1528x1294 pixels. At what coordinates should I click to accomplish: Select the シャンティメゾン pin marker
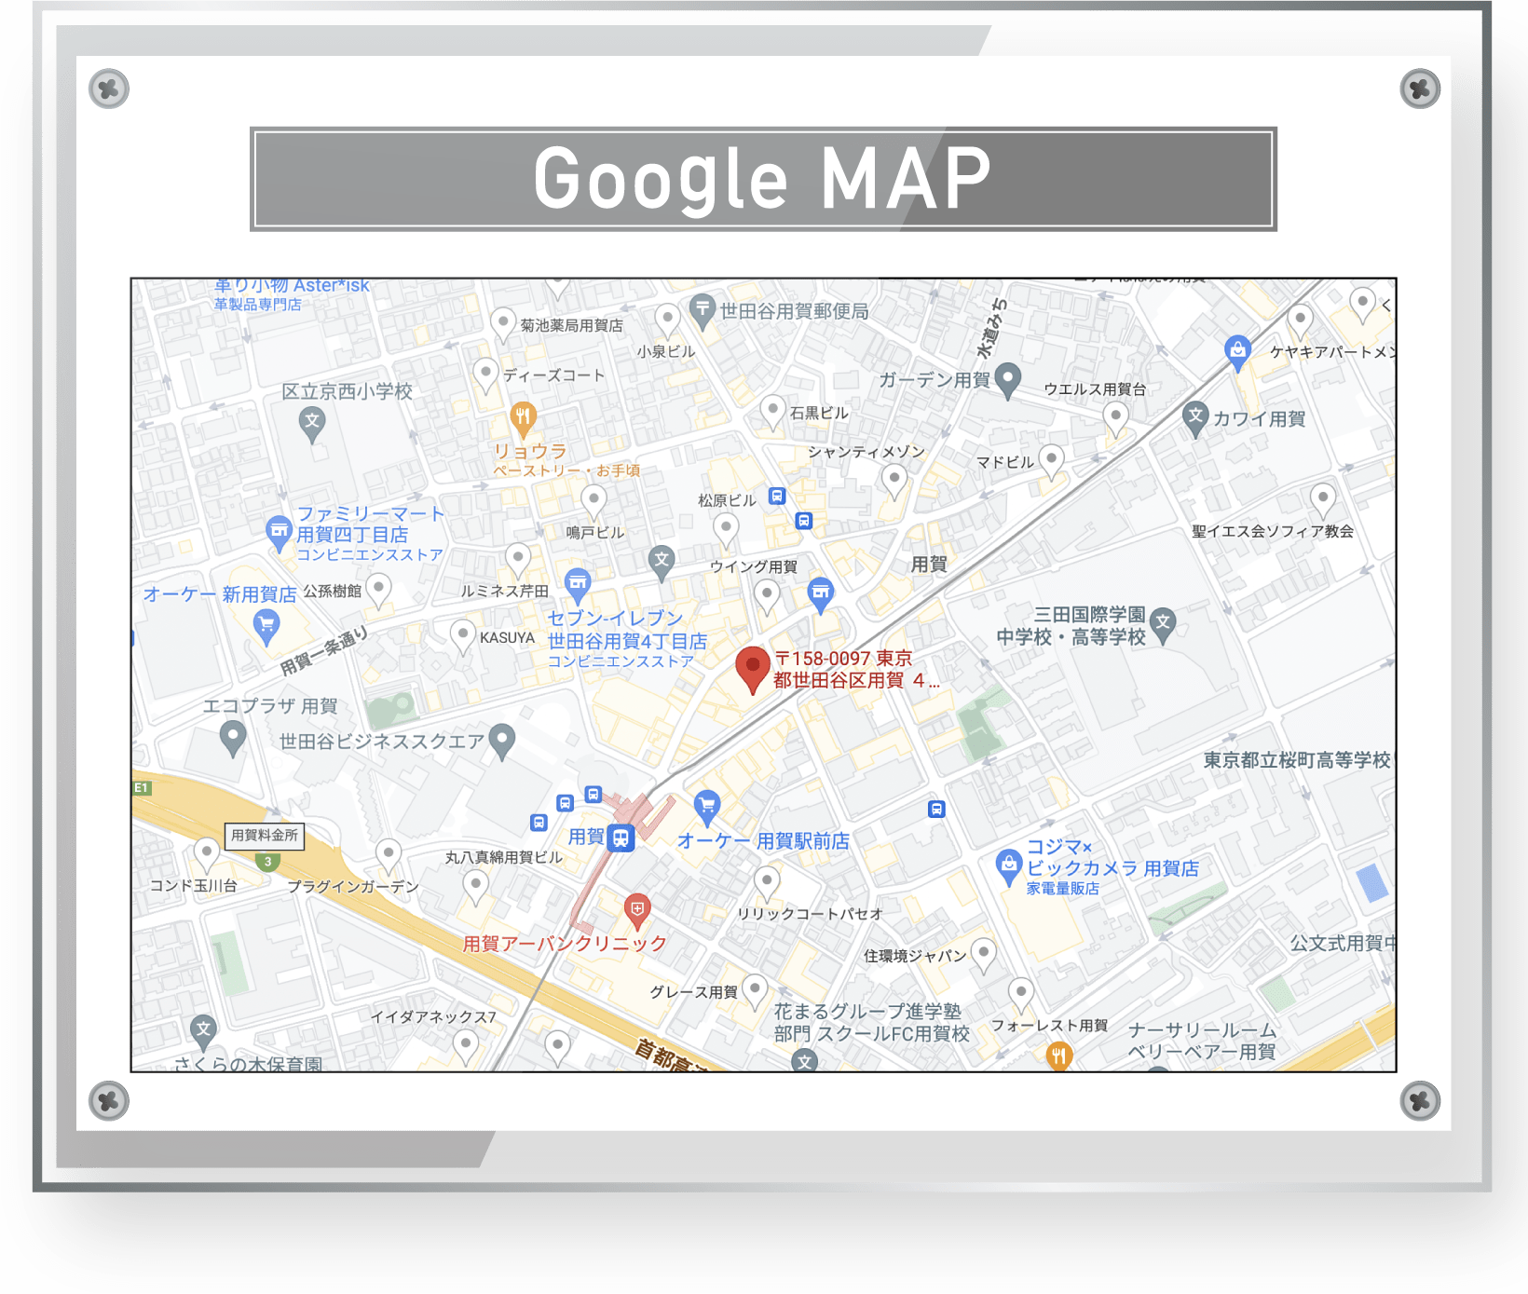[894, 482]
